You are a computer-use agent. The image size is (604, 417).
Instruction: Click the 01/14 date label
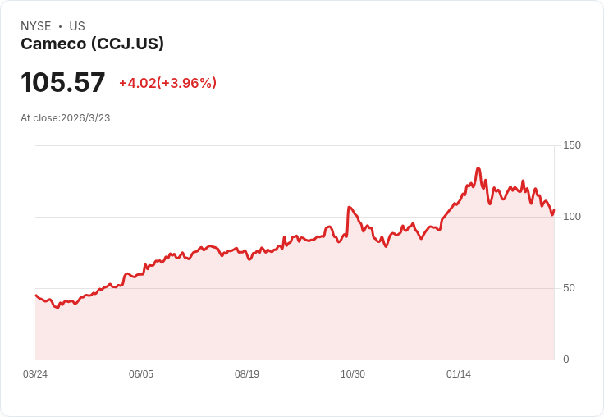coord(459,374)
